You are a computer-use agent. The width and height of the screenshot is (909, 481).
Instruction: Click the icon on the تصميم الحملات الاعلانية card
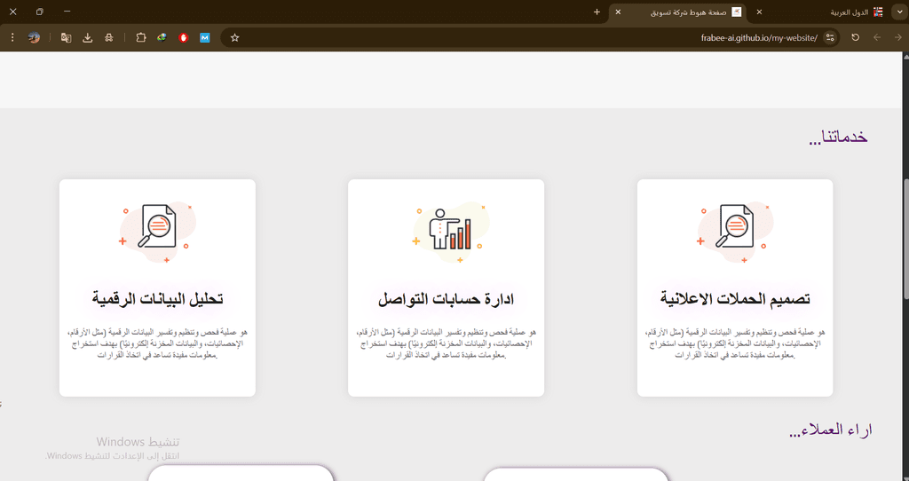(734, 232)
